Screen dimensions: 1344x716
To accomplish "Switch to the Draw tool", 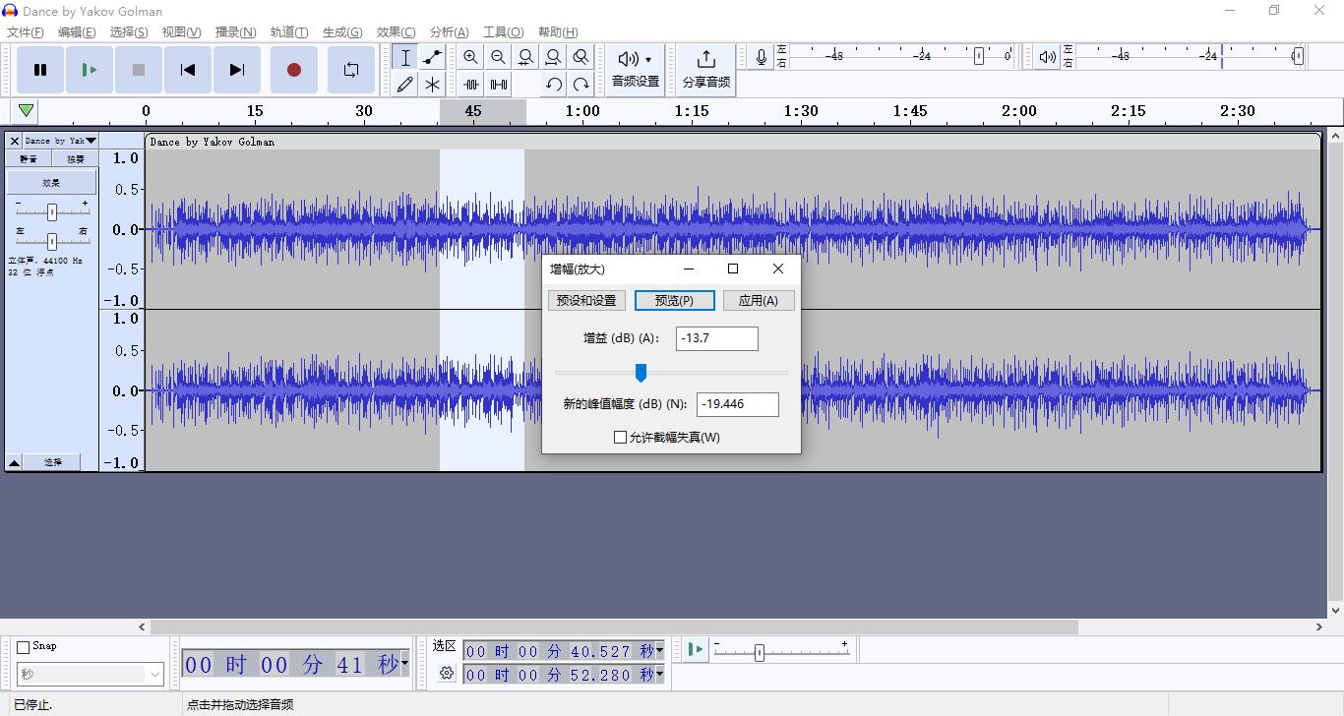I will coord(404,84).
